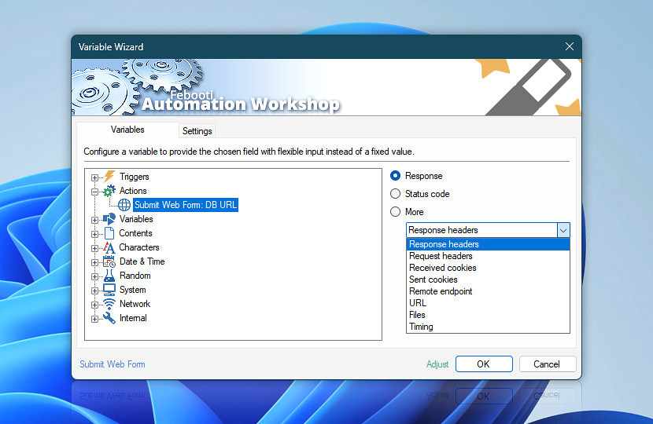This screenshot has height=424, width=653.
Task: Choose URL option in dropdown list
Action: pyautogui.click(x=488, y=303)
